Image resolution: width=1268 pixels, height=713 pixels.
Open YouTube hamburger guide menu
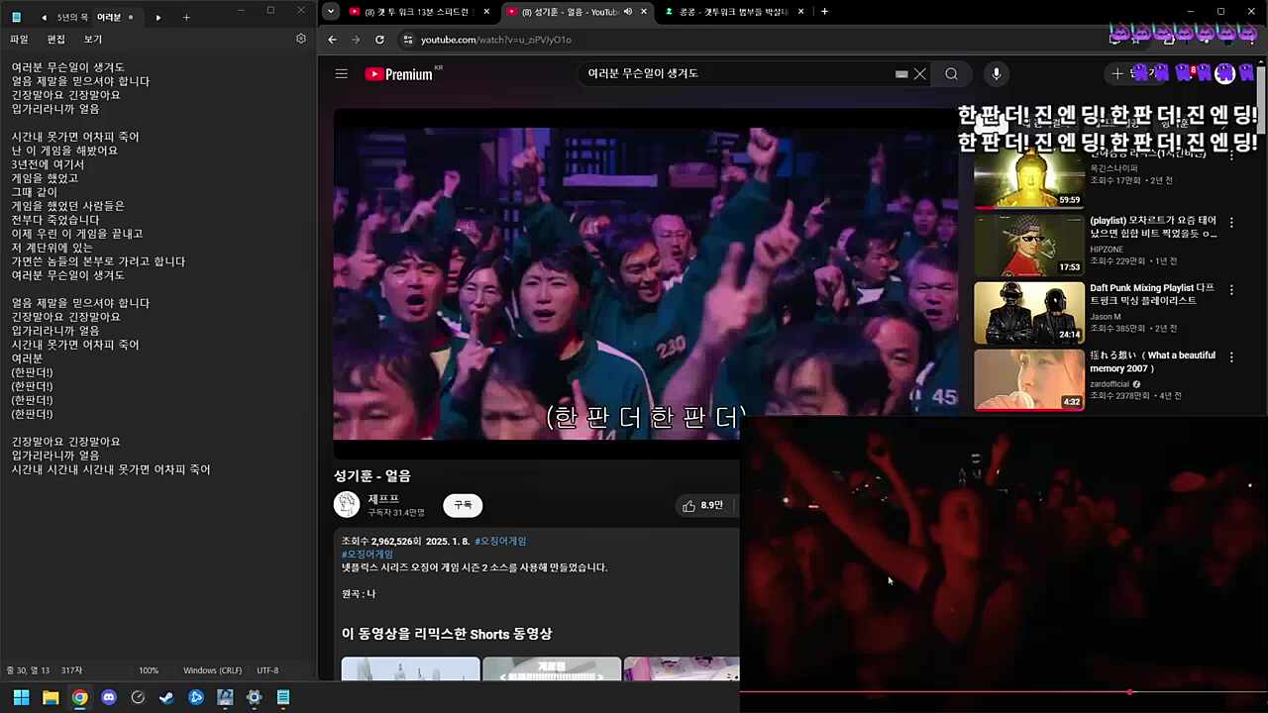(341, 73)
